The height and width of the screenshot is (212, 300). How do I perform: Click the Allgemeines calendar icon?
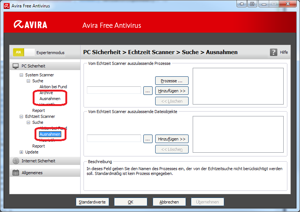[16, 173]
